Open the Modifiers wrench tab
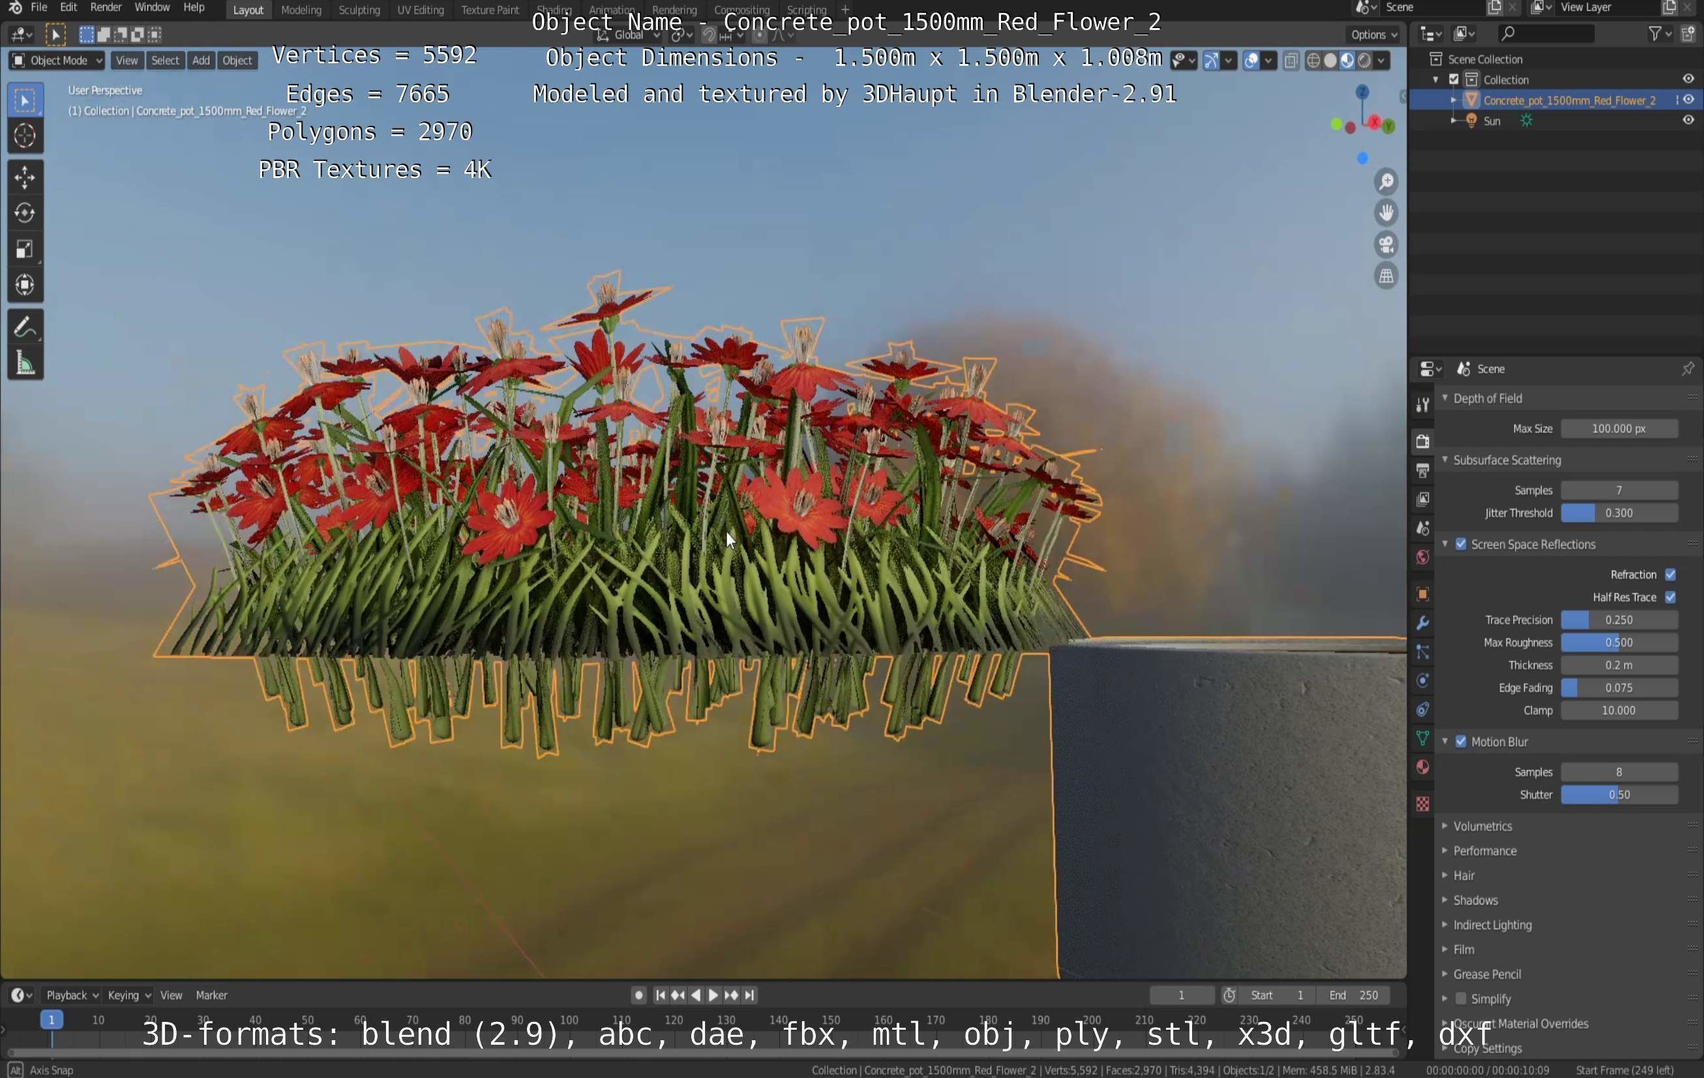The height and width of the screenshot is (1078, 1704). pyautogui.click(x=1422, y=623)
